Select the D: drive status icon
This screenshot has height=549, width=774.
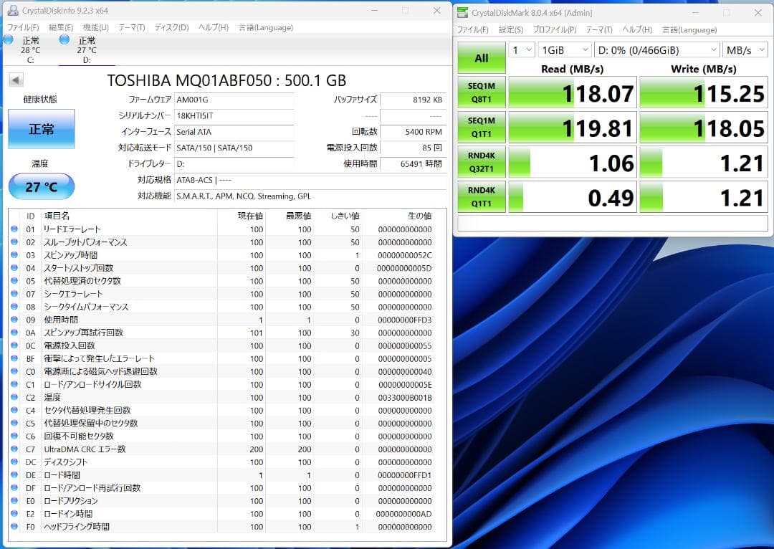tap(64, 40)
